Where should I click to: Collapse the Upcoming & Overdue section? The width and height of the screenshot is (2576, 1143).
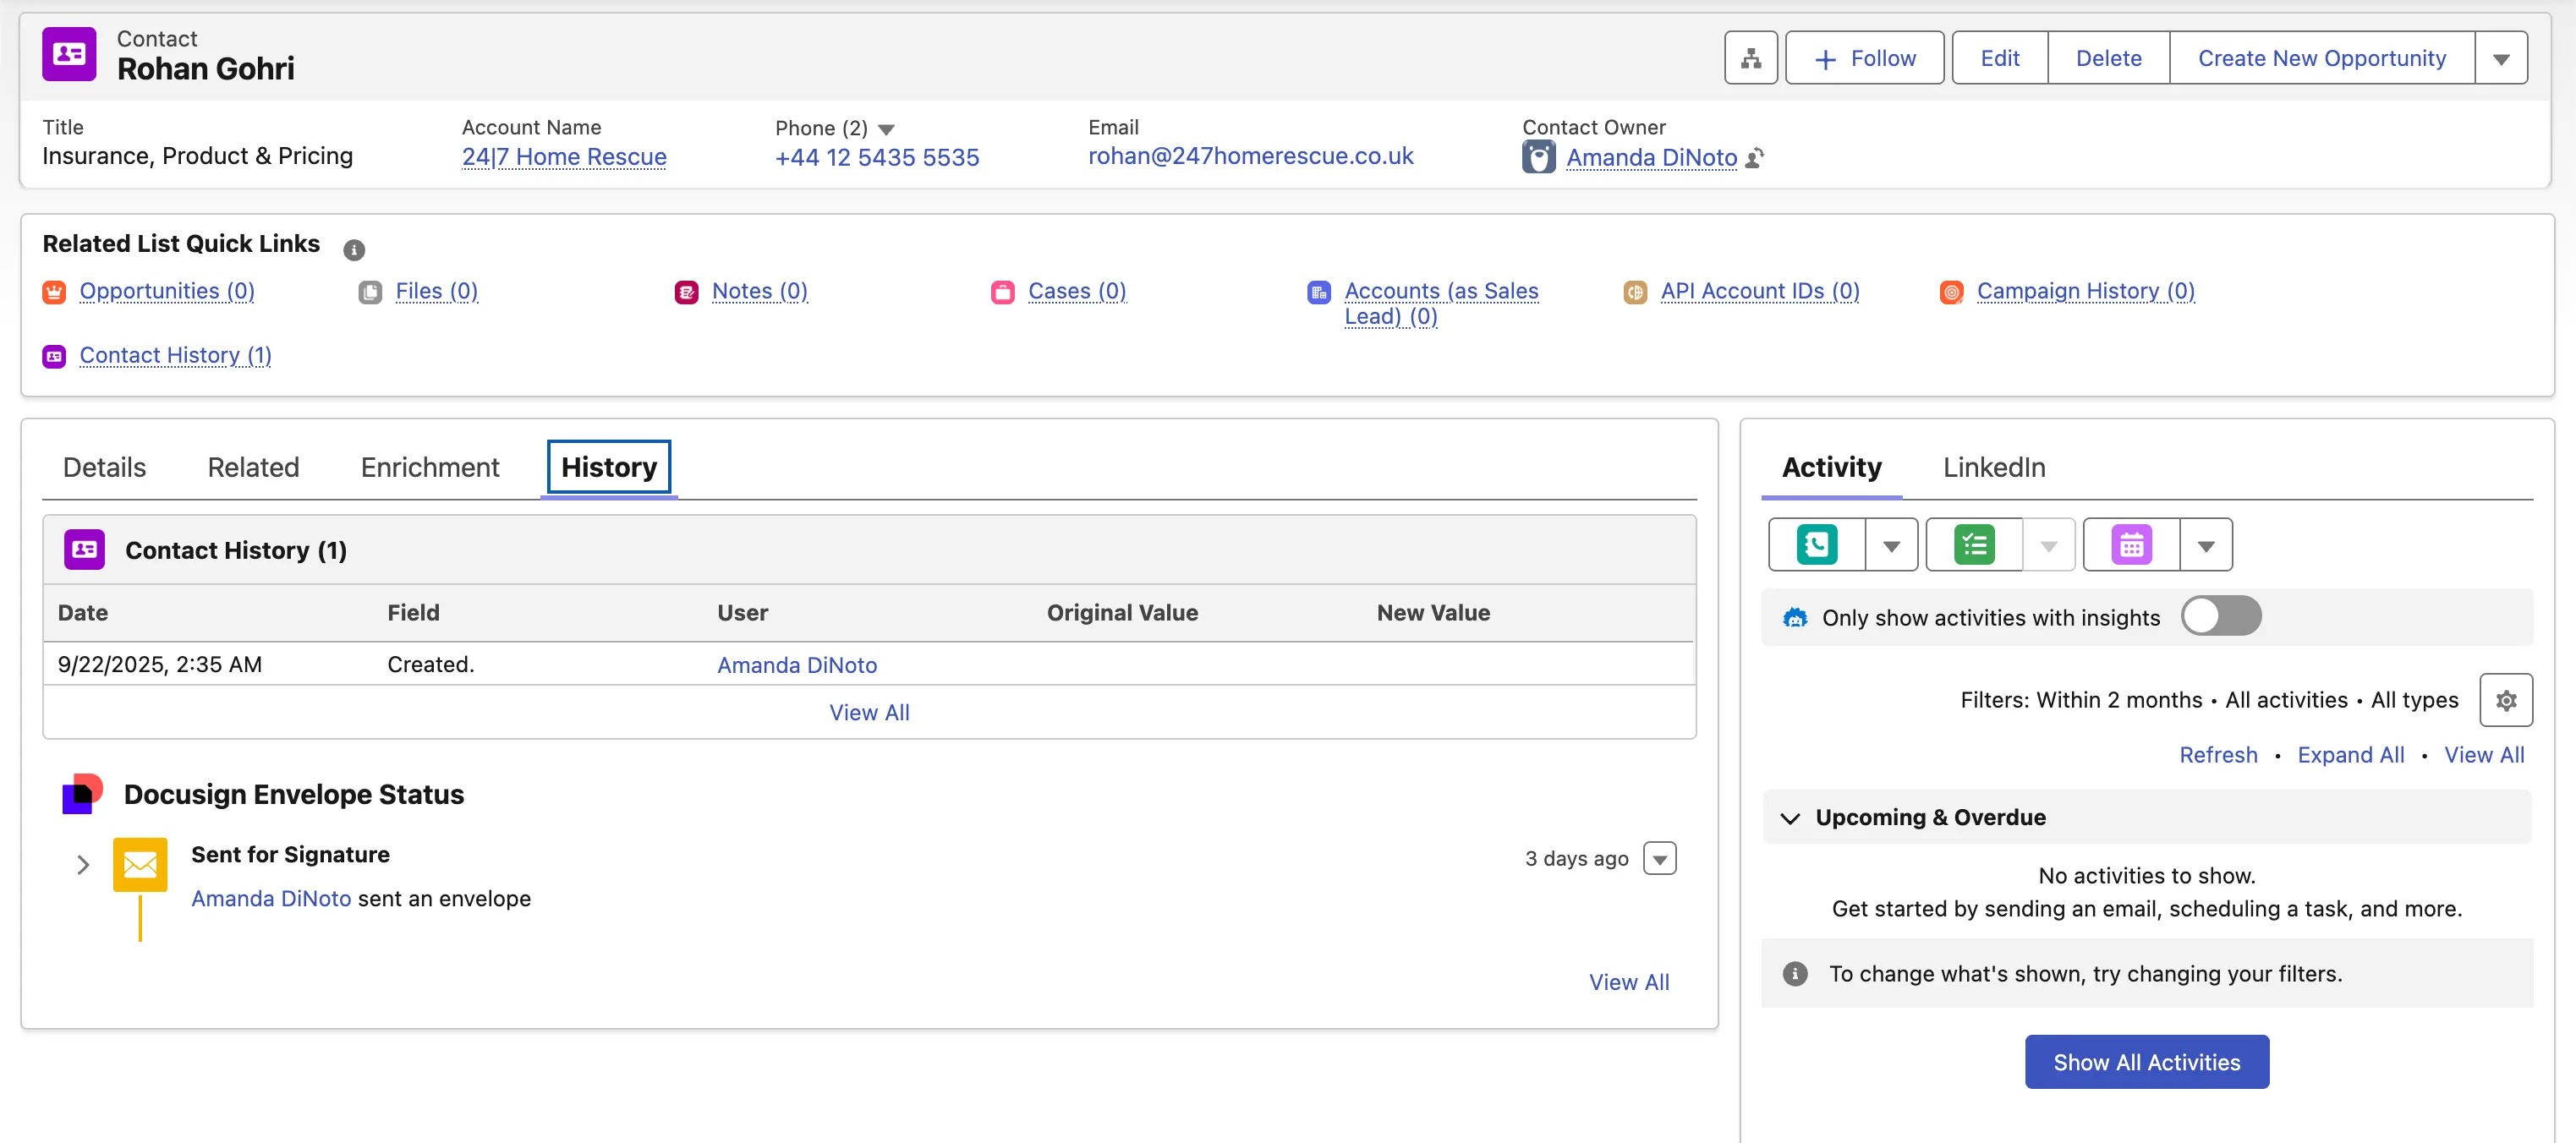point(1790,818)
